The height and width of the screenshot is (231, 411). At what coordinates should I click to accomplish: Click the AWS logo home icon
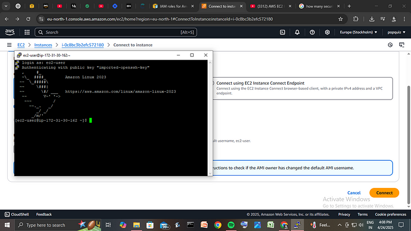coord(10,32)
